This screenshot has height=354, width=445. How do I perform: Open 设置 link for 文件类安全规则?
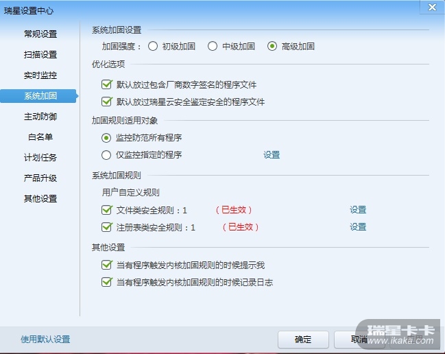click(x=358, y=210)
